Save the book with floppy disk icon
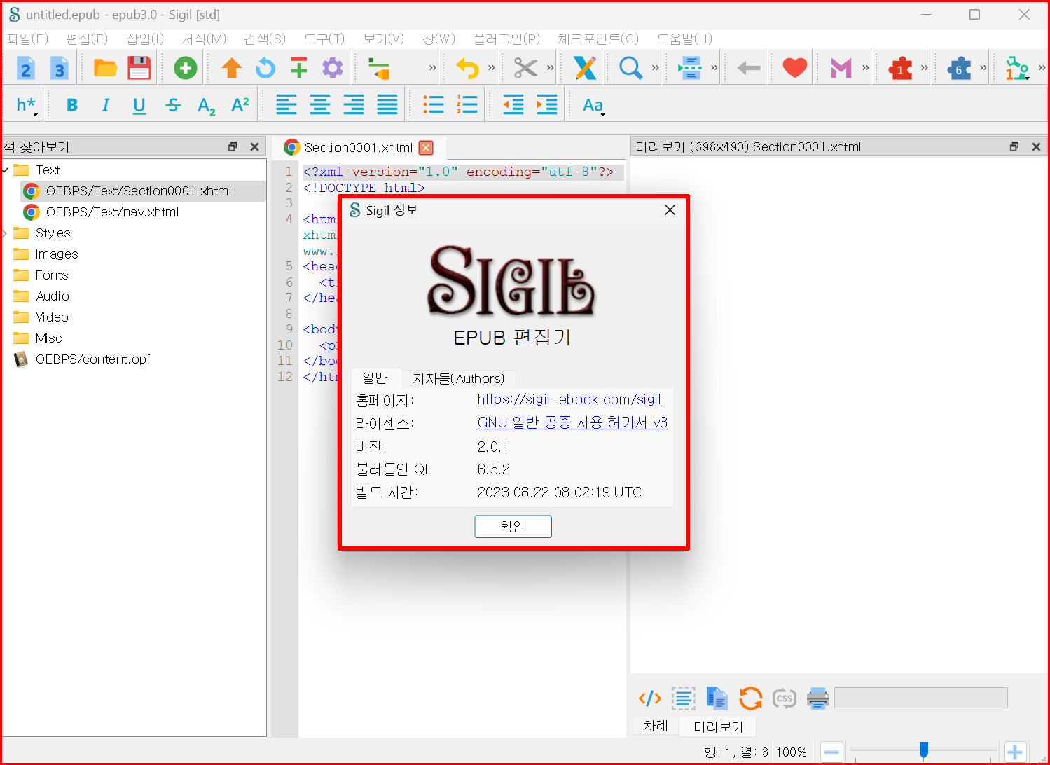1050x765 pixels. (139, 68)
